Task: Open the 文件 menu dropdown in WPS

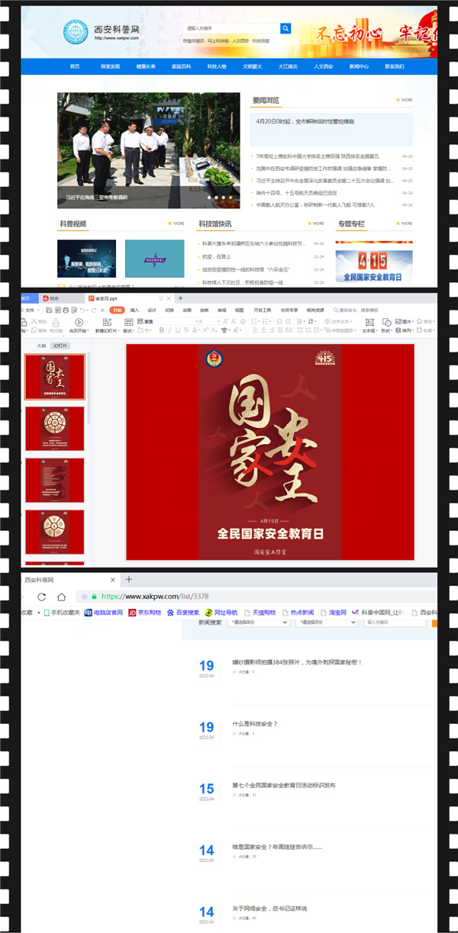Action: pyautogui.click(x=32, y=310)
